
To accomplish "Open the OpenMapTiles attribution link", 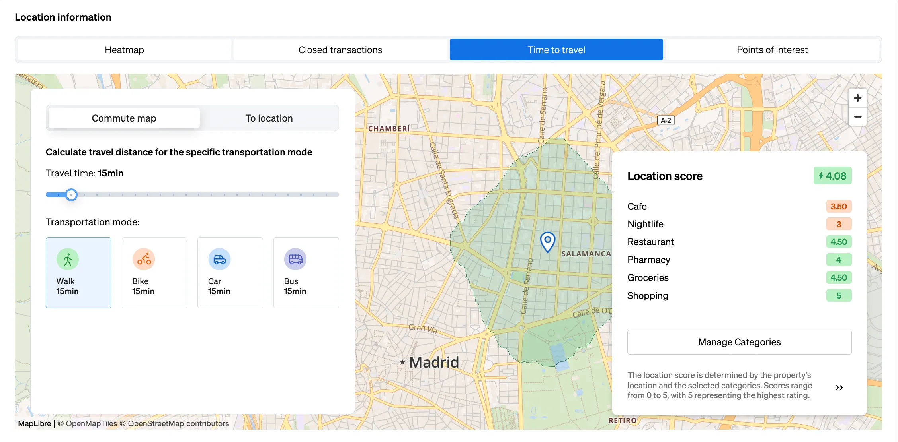I will click(88, 423).
